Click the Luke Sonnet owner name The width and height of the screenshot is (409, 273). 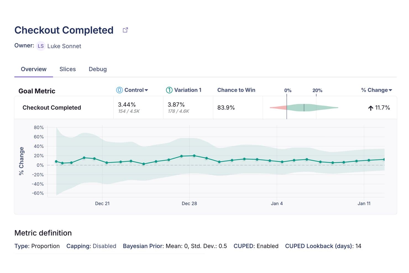64,46
